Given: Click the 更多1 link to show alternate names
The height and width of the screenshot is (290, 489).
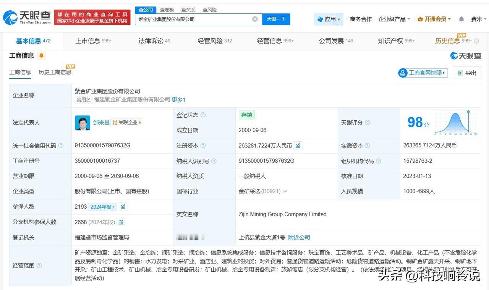Looking at the screenshot, I should click(177, 100).
